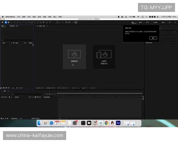
Task: Select the Type (T) tool
Action: point(35,22)
